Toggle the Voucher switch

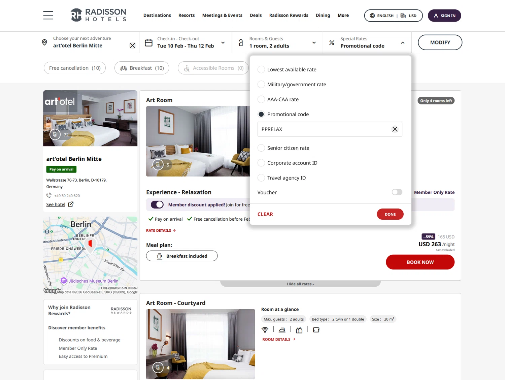(397, 192)
